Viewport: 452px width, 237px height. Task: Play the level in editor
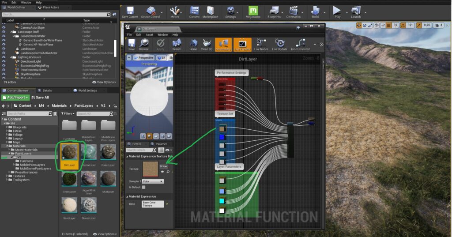(x=337, y=12)
